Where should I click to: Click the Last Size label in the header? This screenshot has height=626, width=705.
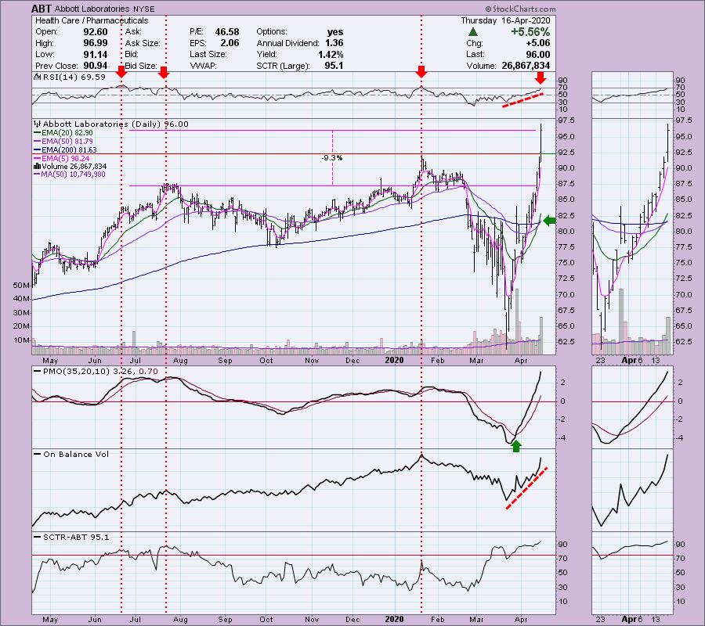pos(208,54)
